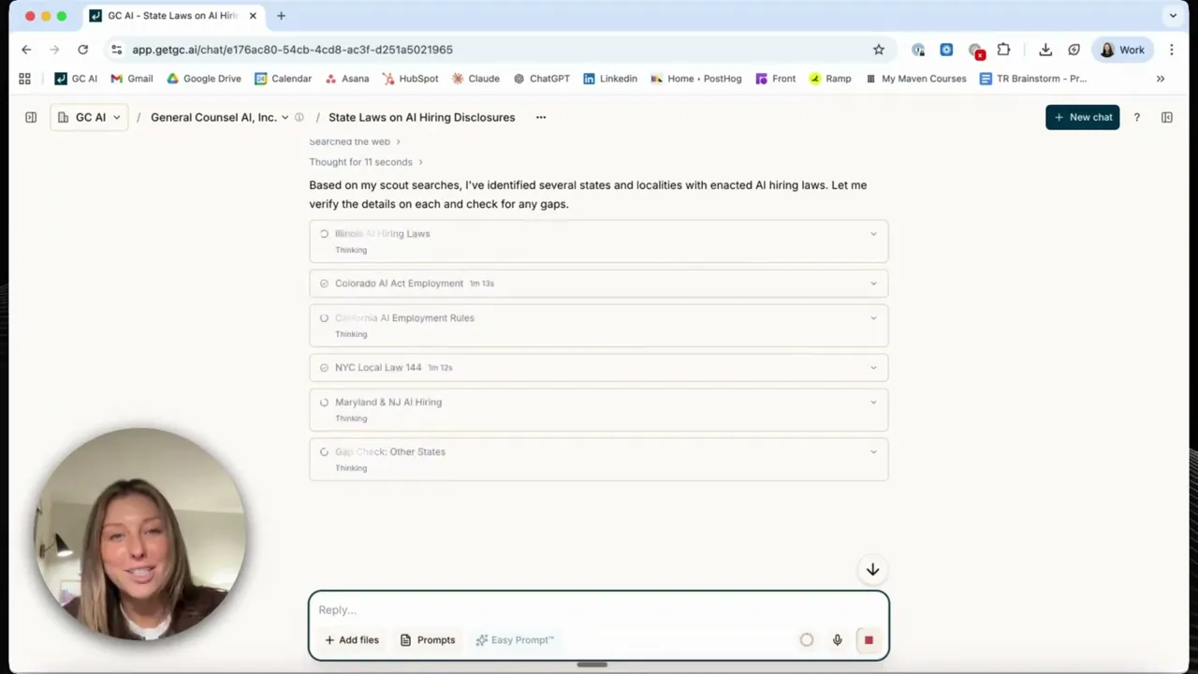The image size is (1198, 674).
Task: Expand the Colorado AI Act Employment task
Action: tap(599, 284)
